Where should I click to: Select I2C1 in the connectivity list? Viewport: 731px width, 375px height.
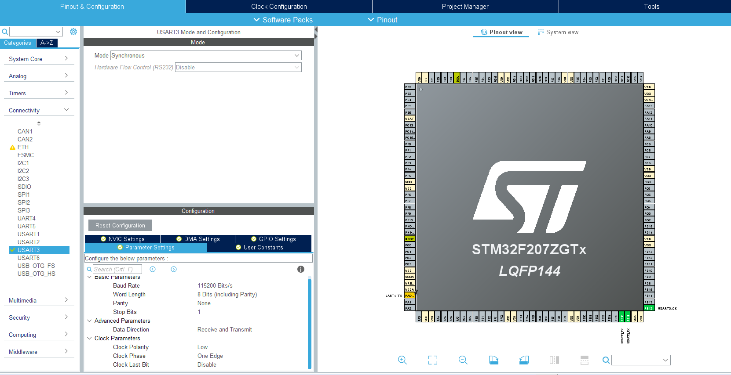(x=23, y=163)
